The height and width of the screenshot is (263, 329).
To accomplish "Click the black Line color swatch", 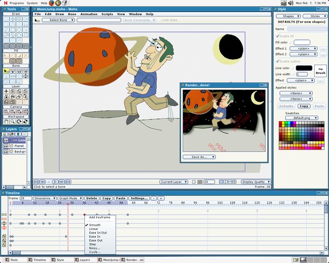I will click(303, 68).
